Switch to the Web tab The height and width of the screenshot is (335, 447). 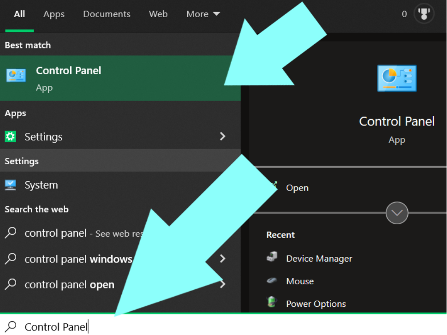[158, 14]
